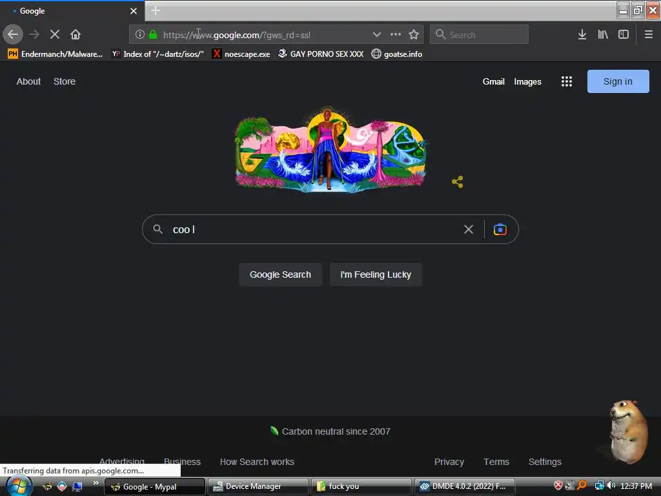Open the Index of dartz/isos bookmark

[158, 54]
